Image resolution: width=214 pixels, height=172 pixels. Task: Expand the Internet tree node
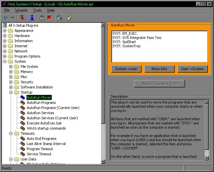click(5, 46)
